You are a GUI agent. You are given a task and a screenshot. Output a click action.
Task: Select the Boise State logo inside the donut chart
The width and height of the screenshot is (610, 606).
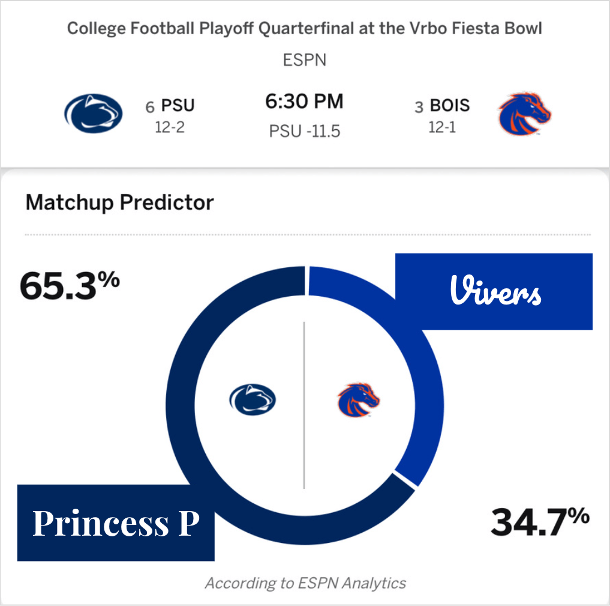[358, 401]
